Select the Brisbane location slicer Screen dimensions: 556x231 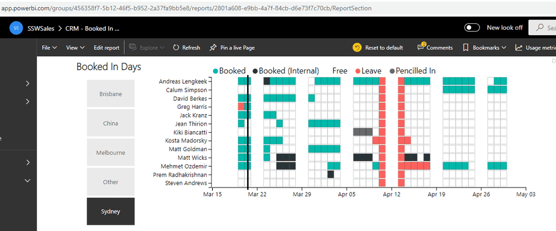point(111,94)
